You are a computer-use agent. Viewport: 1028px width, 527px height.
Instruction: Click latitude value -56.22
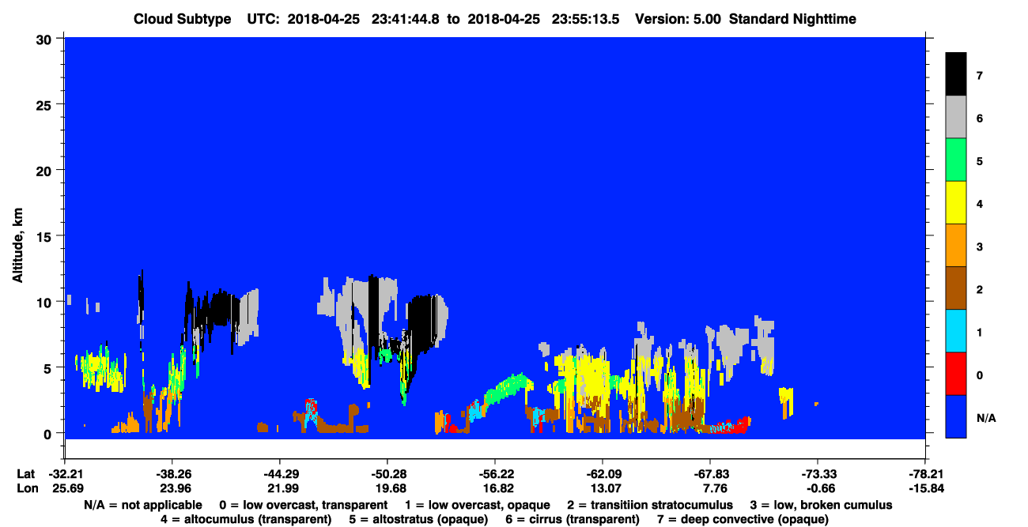[494, 474]
